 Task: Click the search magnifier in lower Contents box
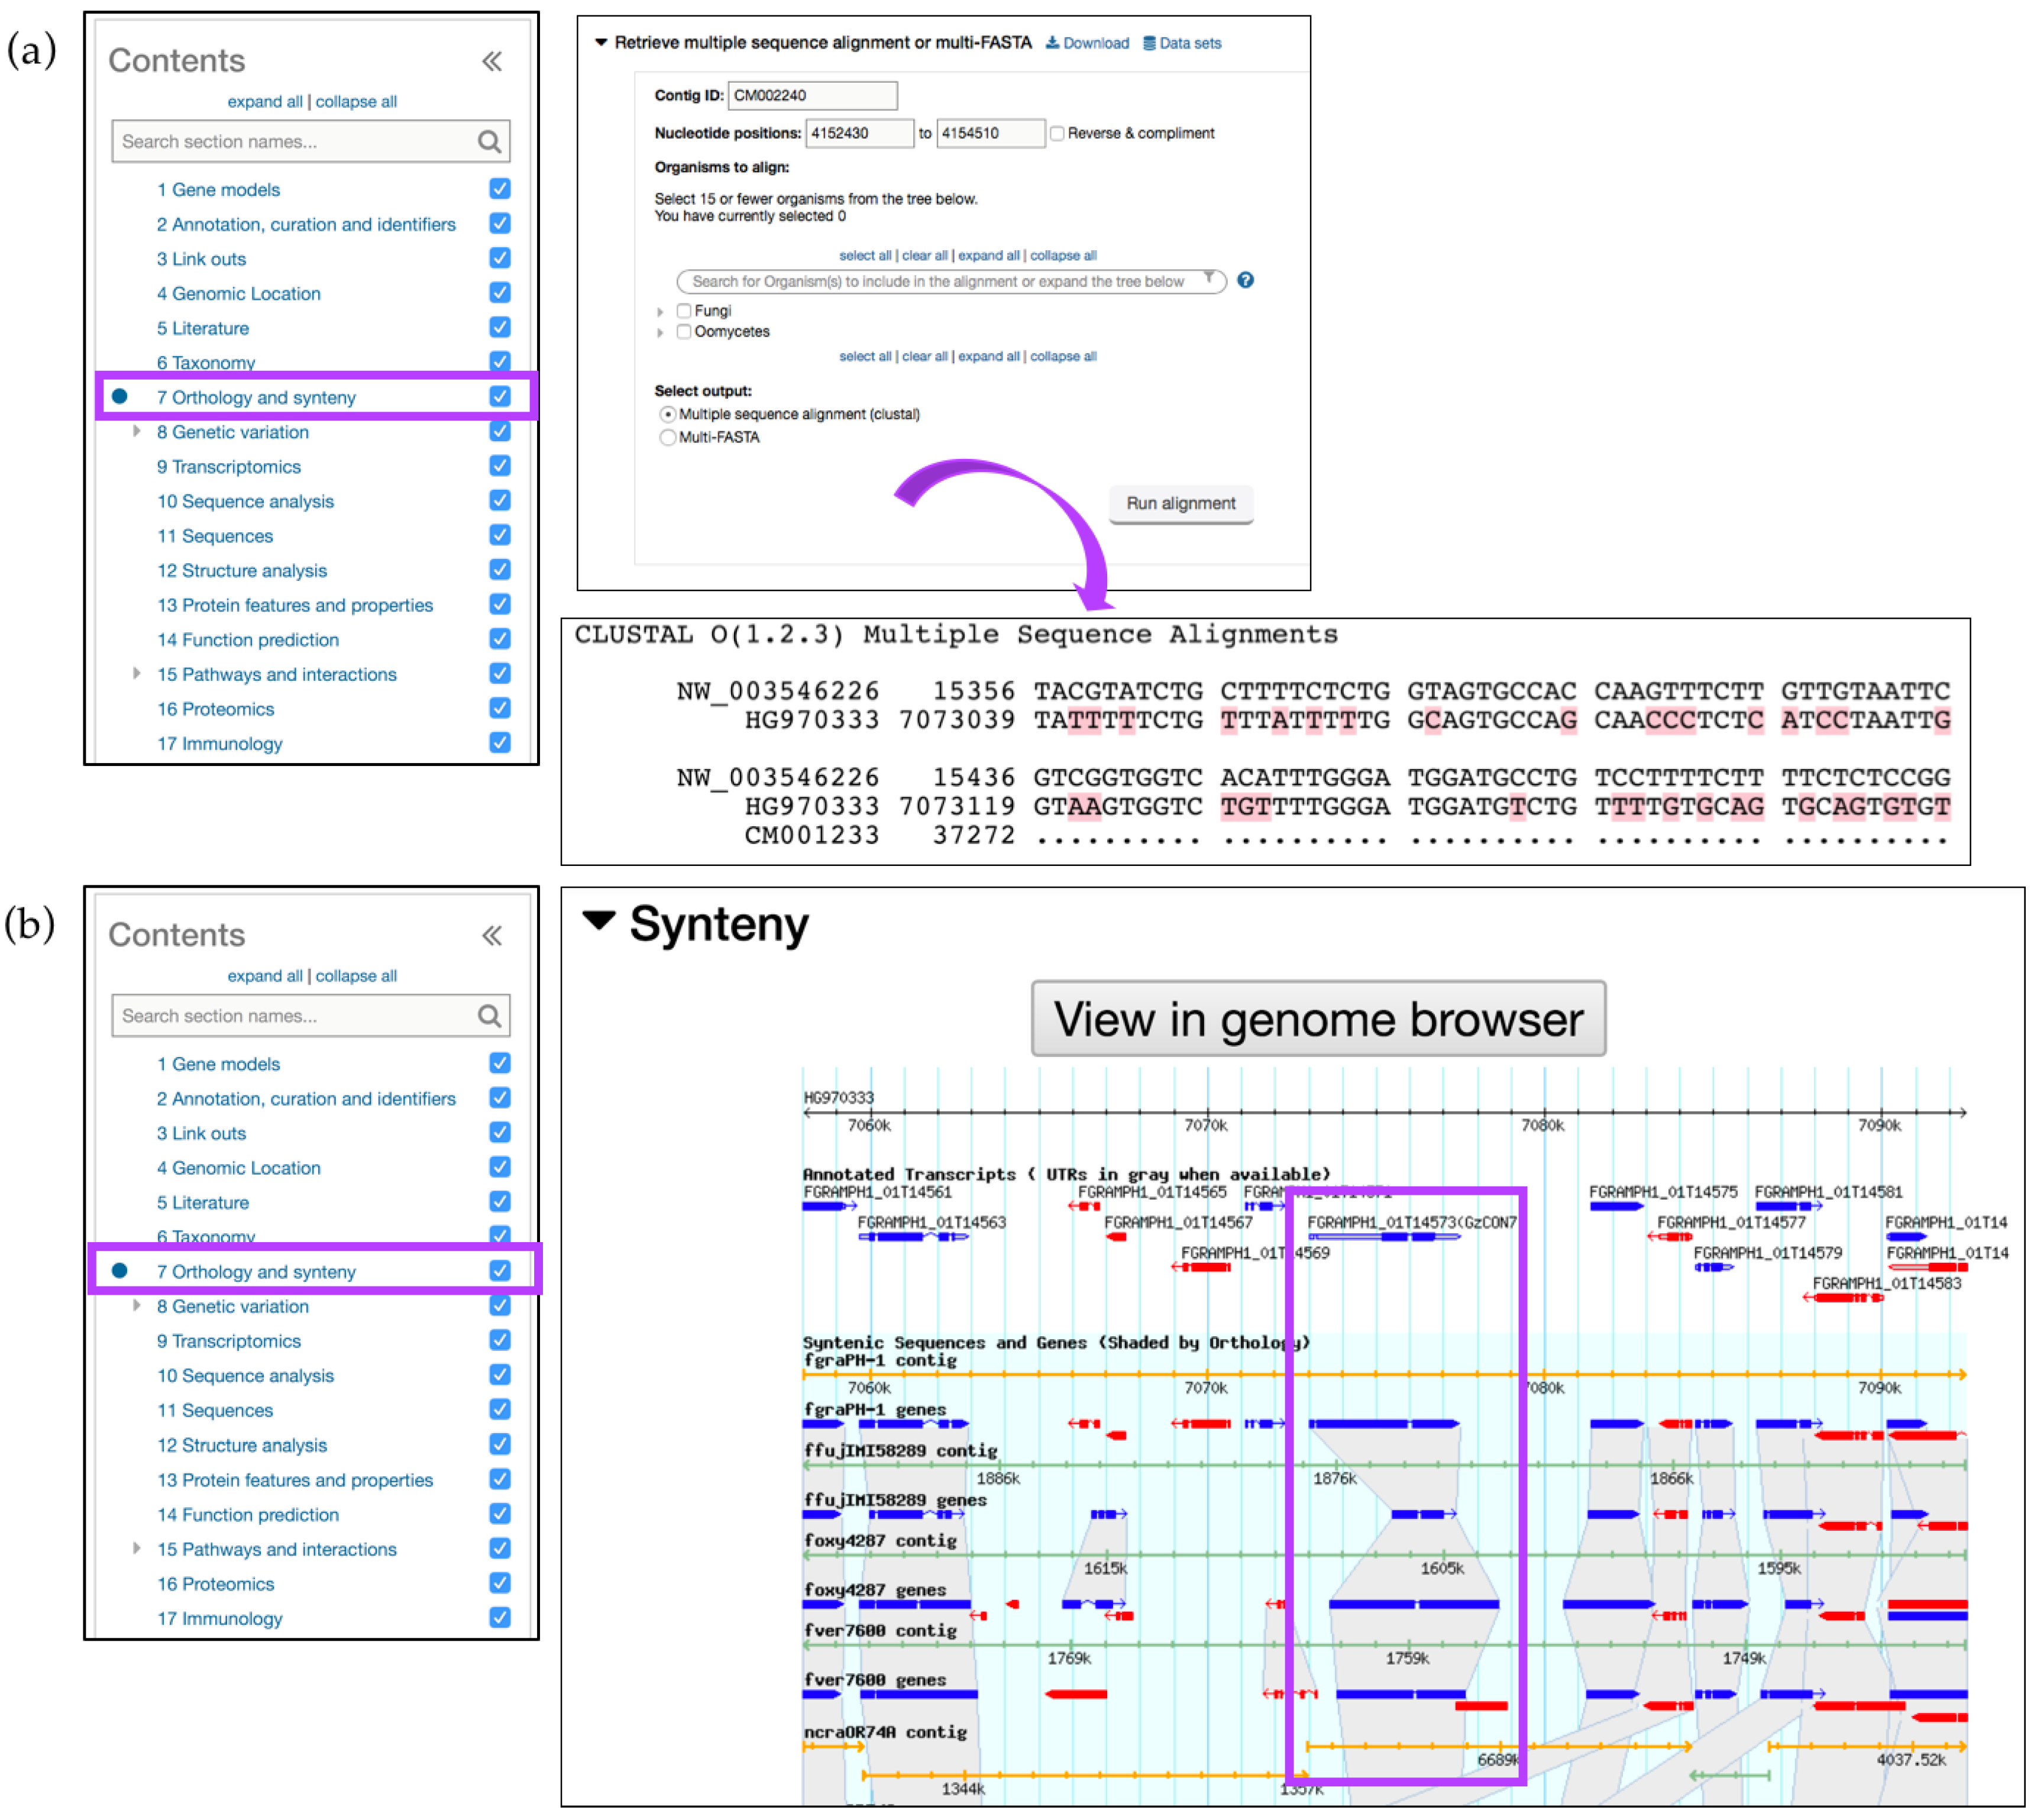coord(488,1016)
